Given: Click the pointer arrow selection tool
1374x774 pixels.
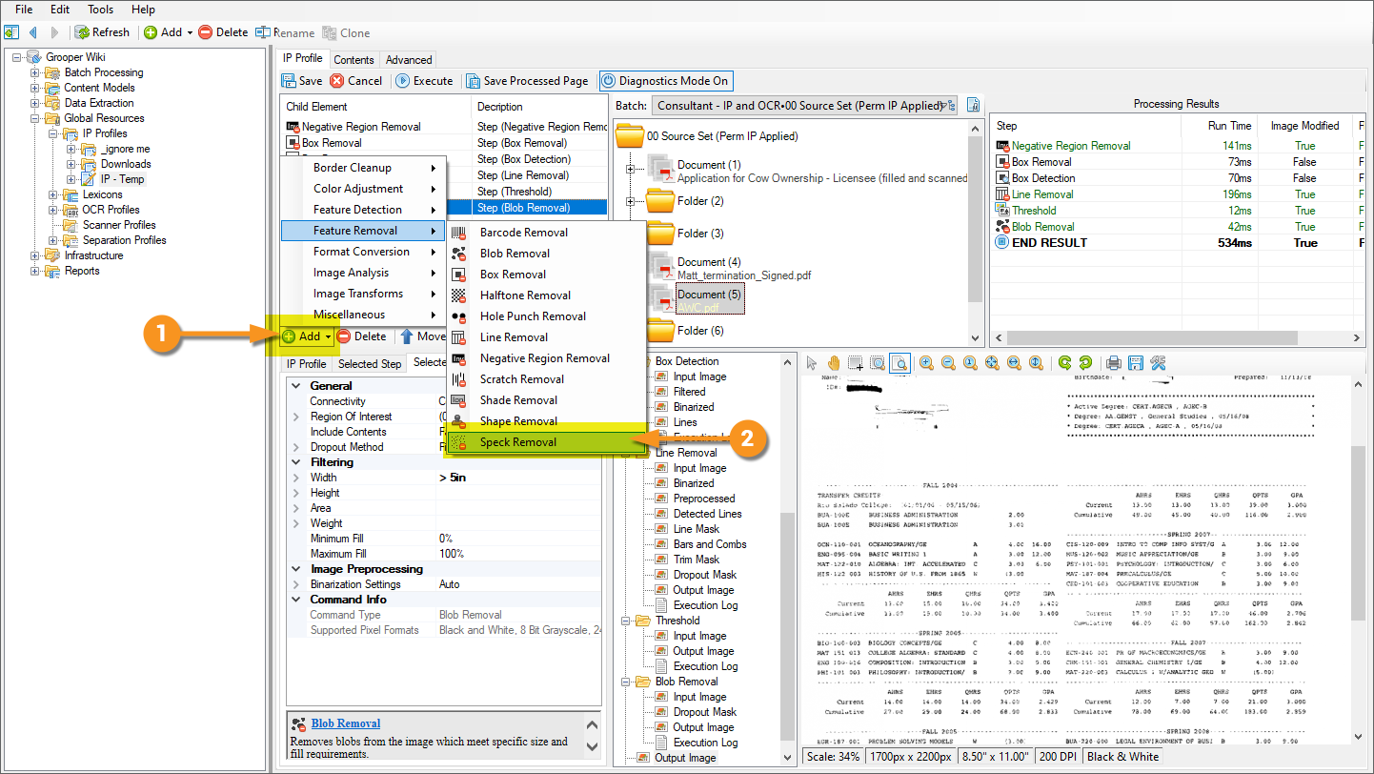Looking at the screenshot, I should point(812,362).
